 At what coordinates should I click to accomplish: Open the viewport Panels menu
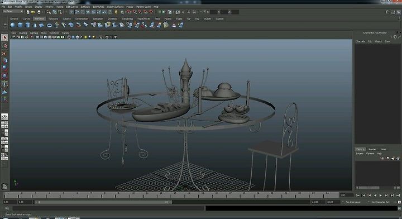click(66, 33)
